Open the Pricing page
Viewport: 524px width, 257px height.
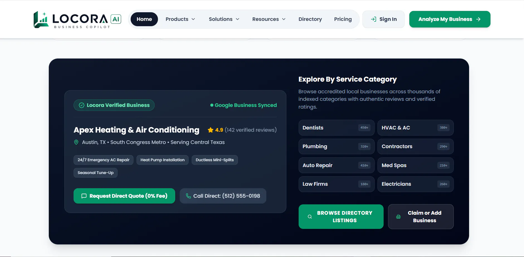343,19
